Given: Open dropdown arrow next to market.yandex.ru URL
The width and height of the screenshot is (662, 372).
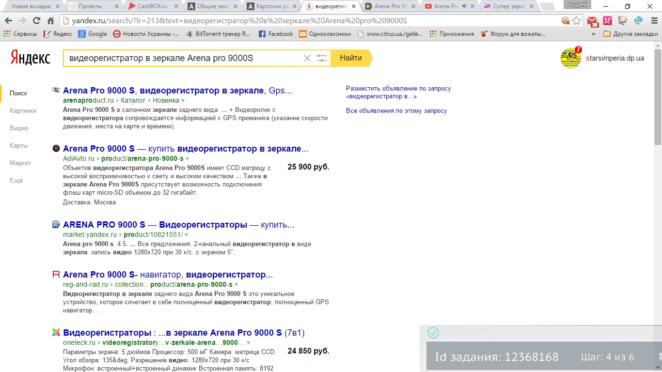Looking at the screenshot, I should (x=186, y=235).
